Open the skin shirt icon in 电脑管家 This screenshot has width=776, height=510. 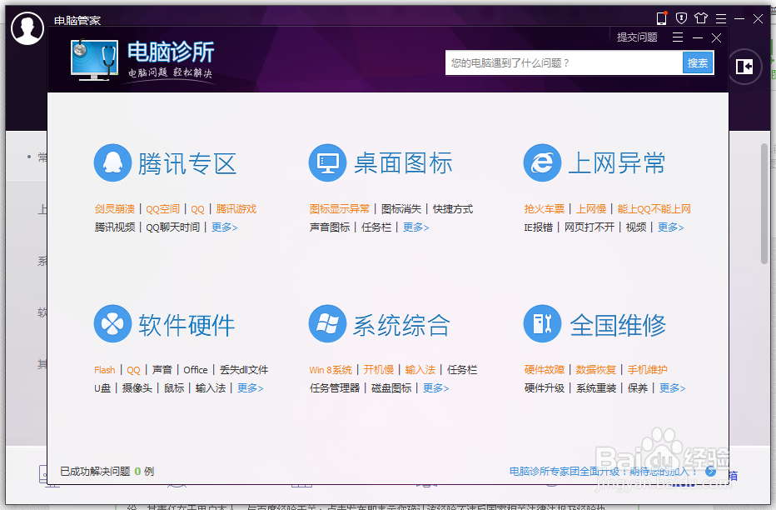pos(701,18)
